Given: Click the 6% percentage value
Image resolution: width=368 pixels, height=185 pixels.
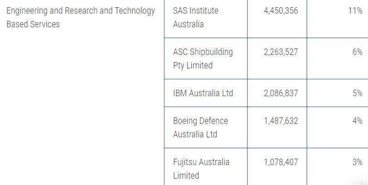Looking at the screenshot, I should coord(357,52).
